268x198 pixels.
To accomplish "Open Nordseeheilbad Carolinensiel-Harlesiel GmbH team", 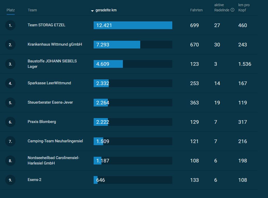I will pyautogui.click(x=53, y=160).
